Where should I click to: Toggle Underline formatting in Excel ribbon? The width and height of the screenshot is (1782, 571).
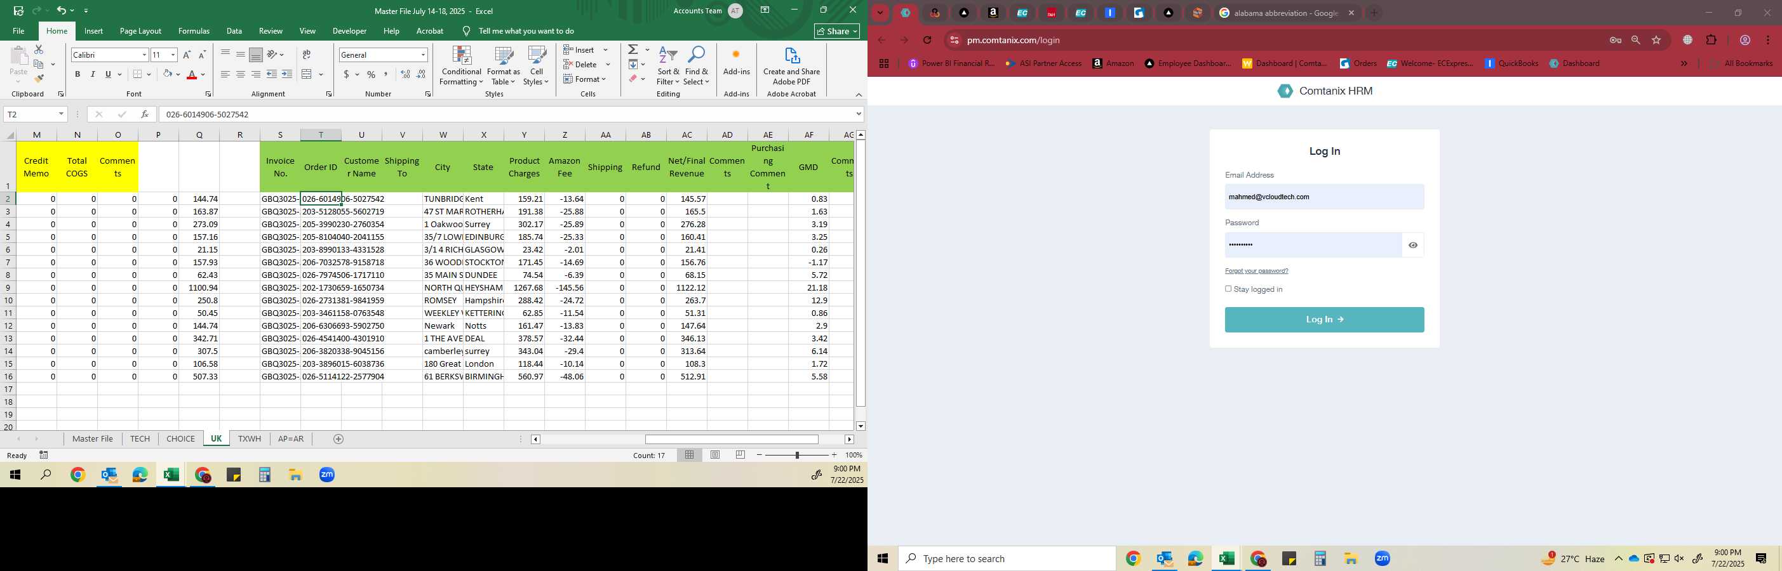point(108,75)
